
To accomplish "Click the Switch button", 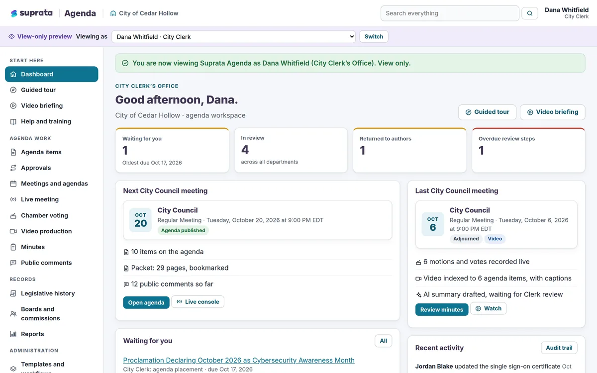I will [374, 37].
